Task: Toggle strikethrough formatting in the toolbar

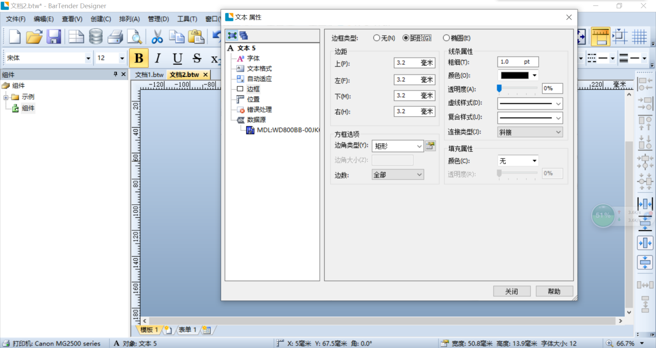Action: [x=197, y=58]
